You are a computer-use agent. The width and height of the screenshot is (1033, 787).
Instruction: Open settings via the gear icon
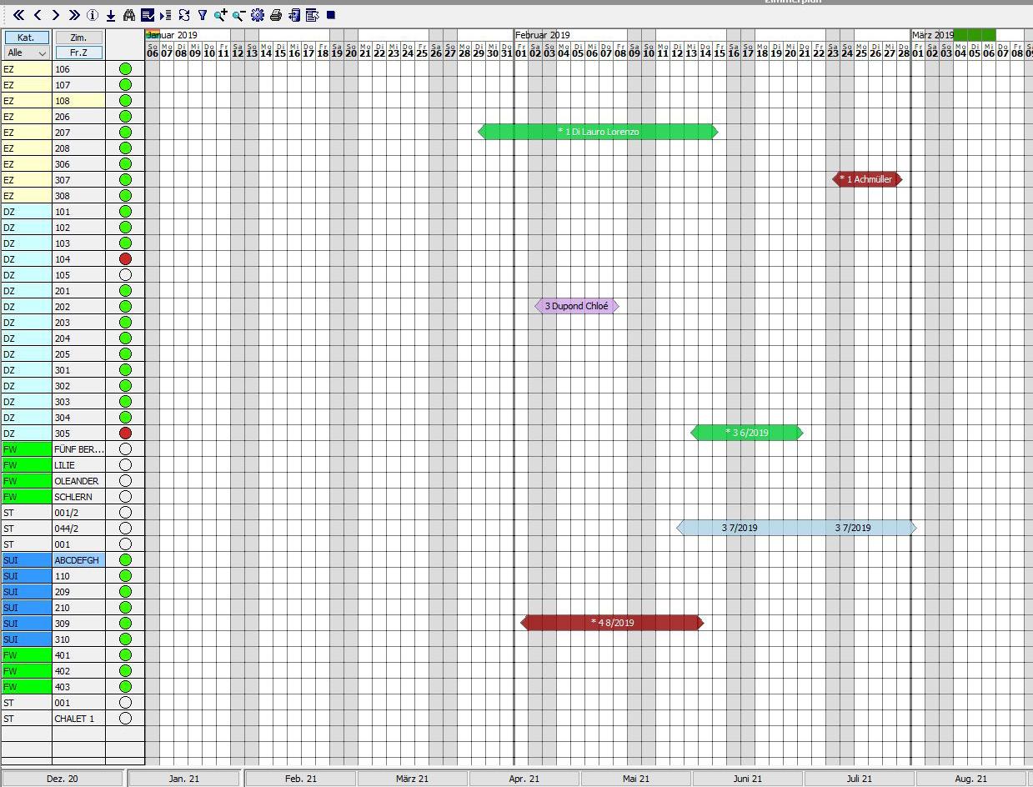[x=258, y=15]
